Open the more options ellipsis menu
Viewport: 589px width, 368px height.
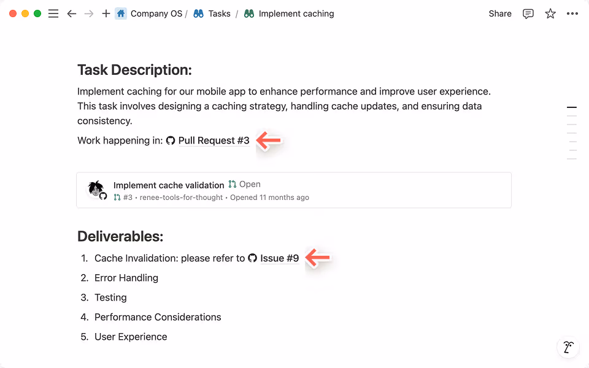(572, 13)
